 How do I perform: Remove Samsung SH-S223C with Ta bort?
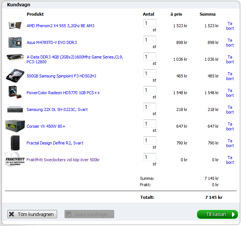230,109
